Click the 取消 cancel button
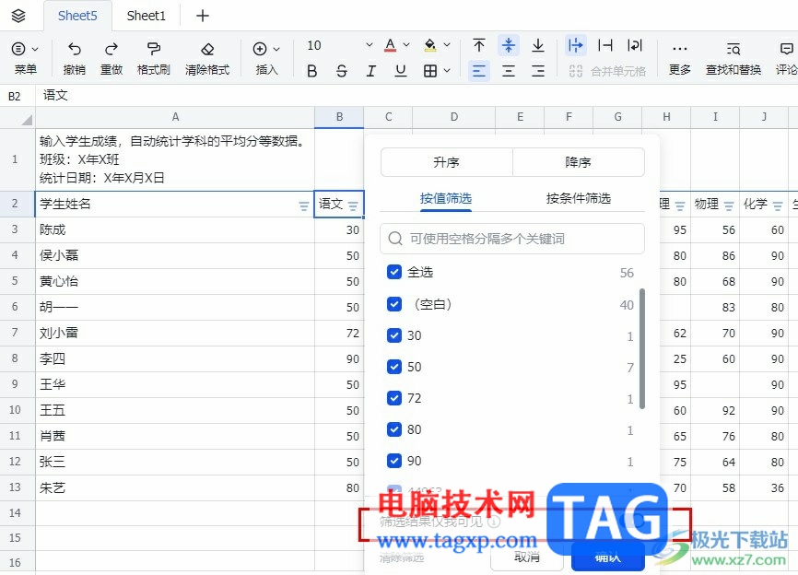This screenshot has height=575, width=798. (x=527, y=557)
